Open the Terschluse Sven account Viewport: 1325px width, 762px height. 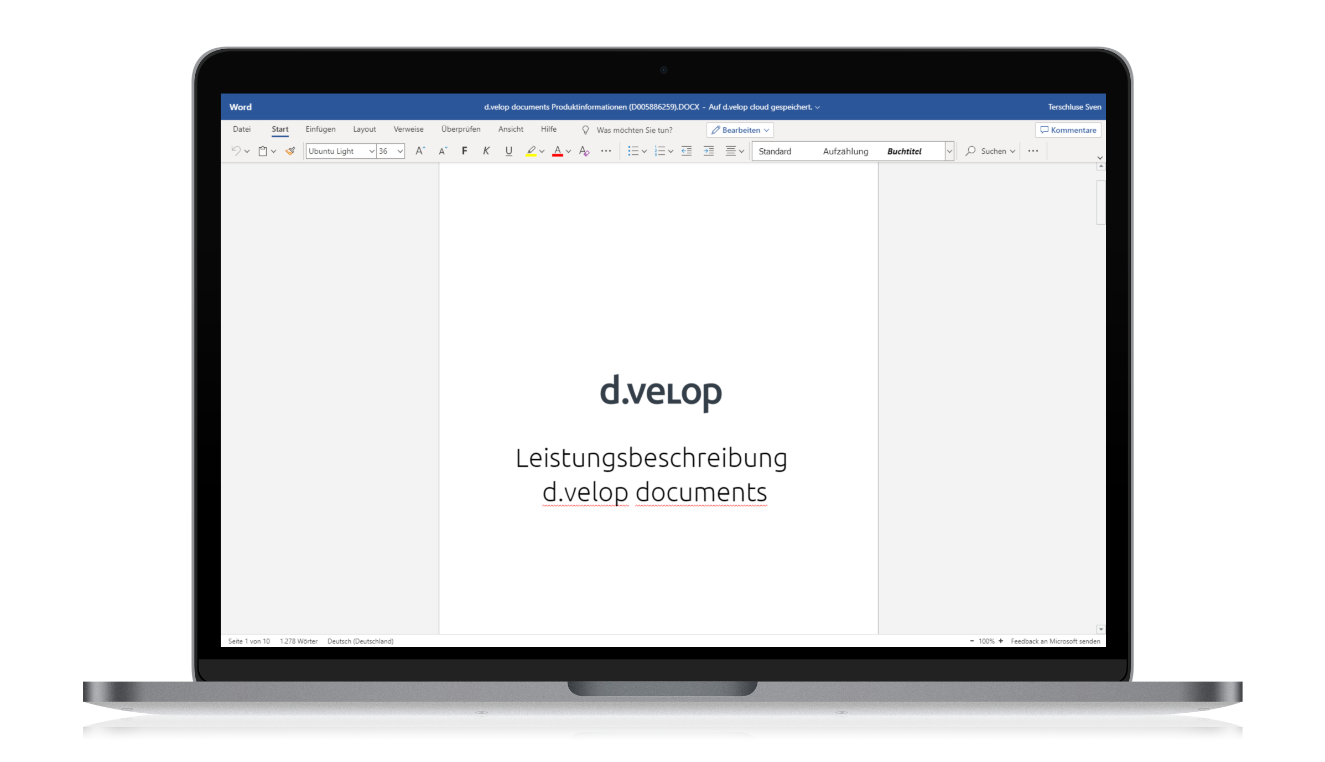[1074, 107]
